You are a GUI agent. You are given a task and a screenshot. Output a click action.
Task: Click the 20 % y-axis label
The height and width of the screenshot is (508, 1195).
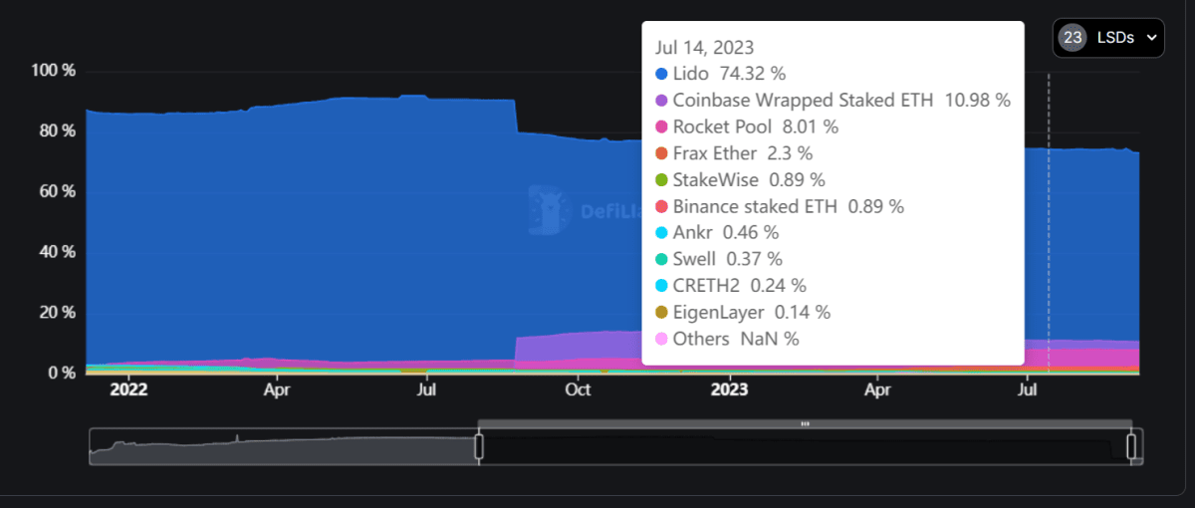58,312
